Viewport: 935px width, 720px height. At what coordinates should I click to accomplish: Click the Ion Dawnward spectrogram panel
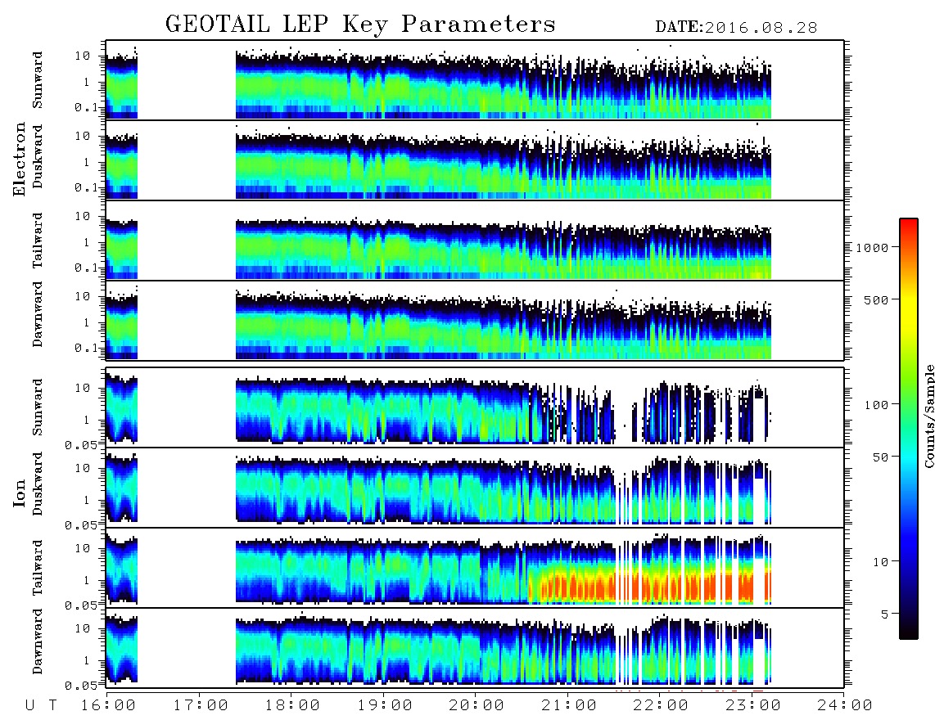pyautogui.click(x=475, y=647)
